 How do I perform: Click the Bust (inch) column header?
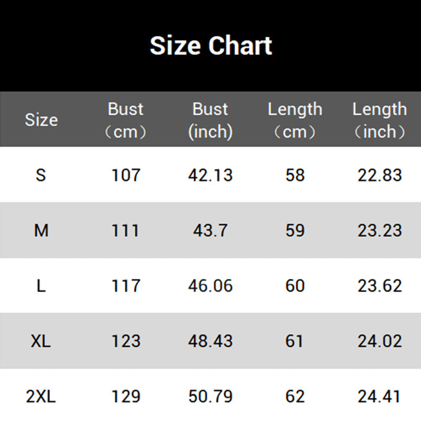pyautogui.click(x=210, y=120)
